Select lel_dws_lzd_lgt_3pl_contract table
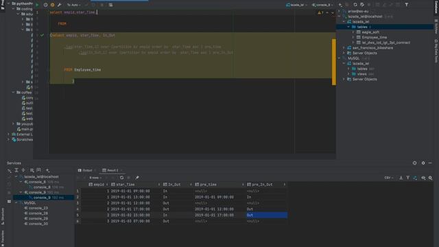The height and width of the screenshot is (247, 439). coord(385,43)
